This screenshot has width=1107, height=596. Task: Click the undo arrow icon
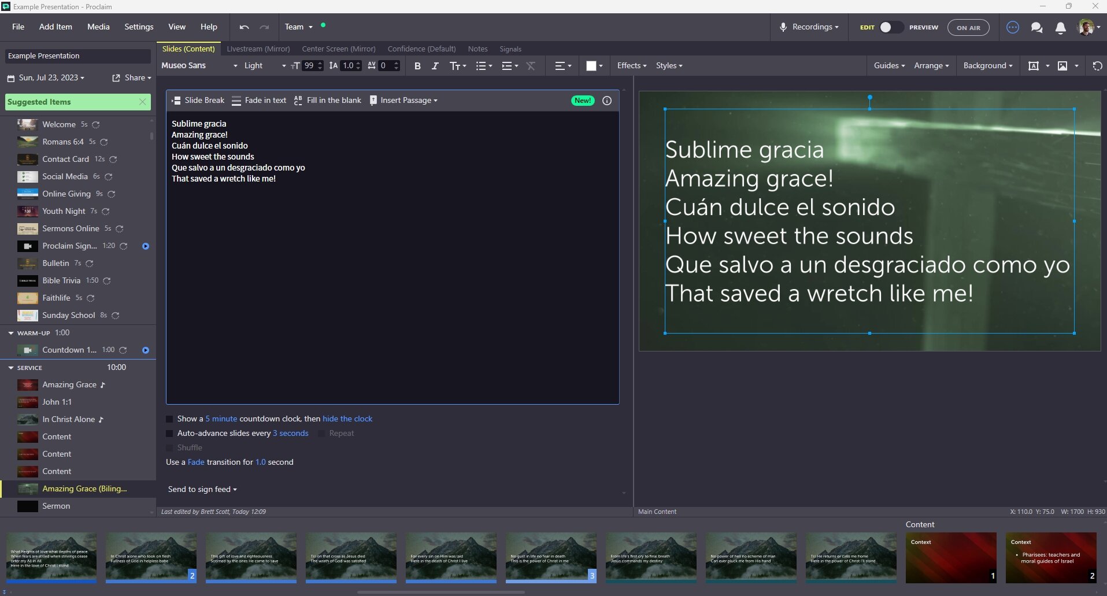tap(244, 27)
